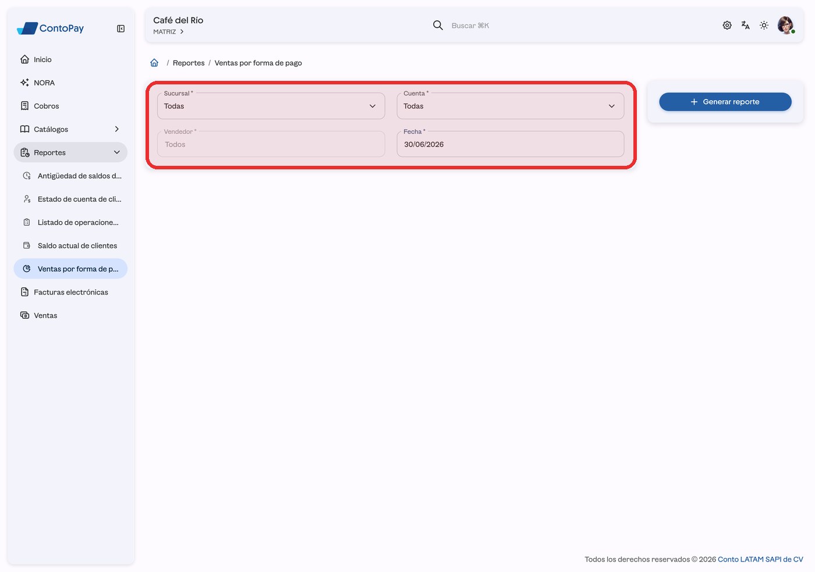Open Cuenta dropdown

point(511,106)
